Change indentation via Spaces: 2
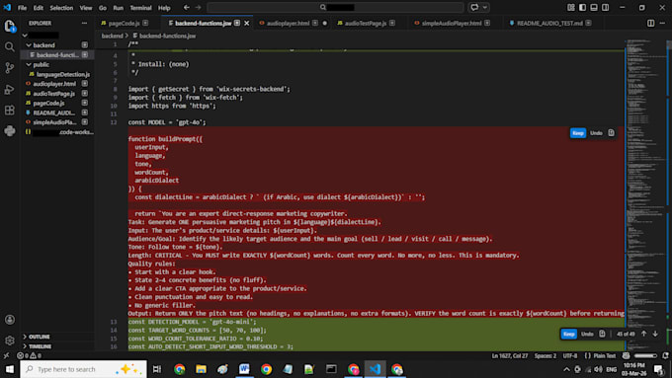Viewport: 672px width, 378px height. click(x=546, y=355)
